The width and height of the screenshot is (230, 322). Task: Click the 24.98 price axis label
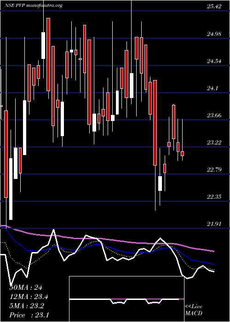tap(214, 34)
